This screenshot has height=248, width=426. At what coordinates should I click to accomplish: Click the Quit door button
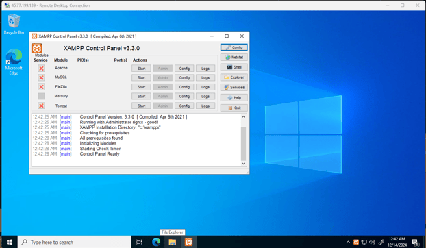(234, 108)
